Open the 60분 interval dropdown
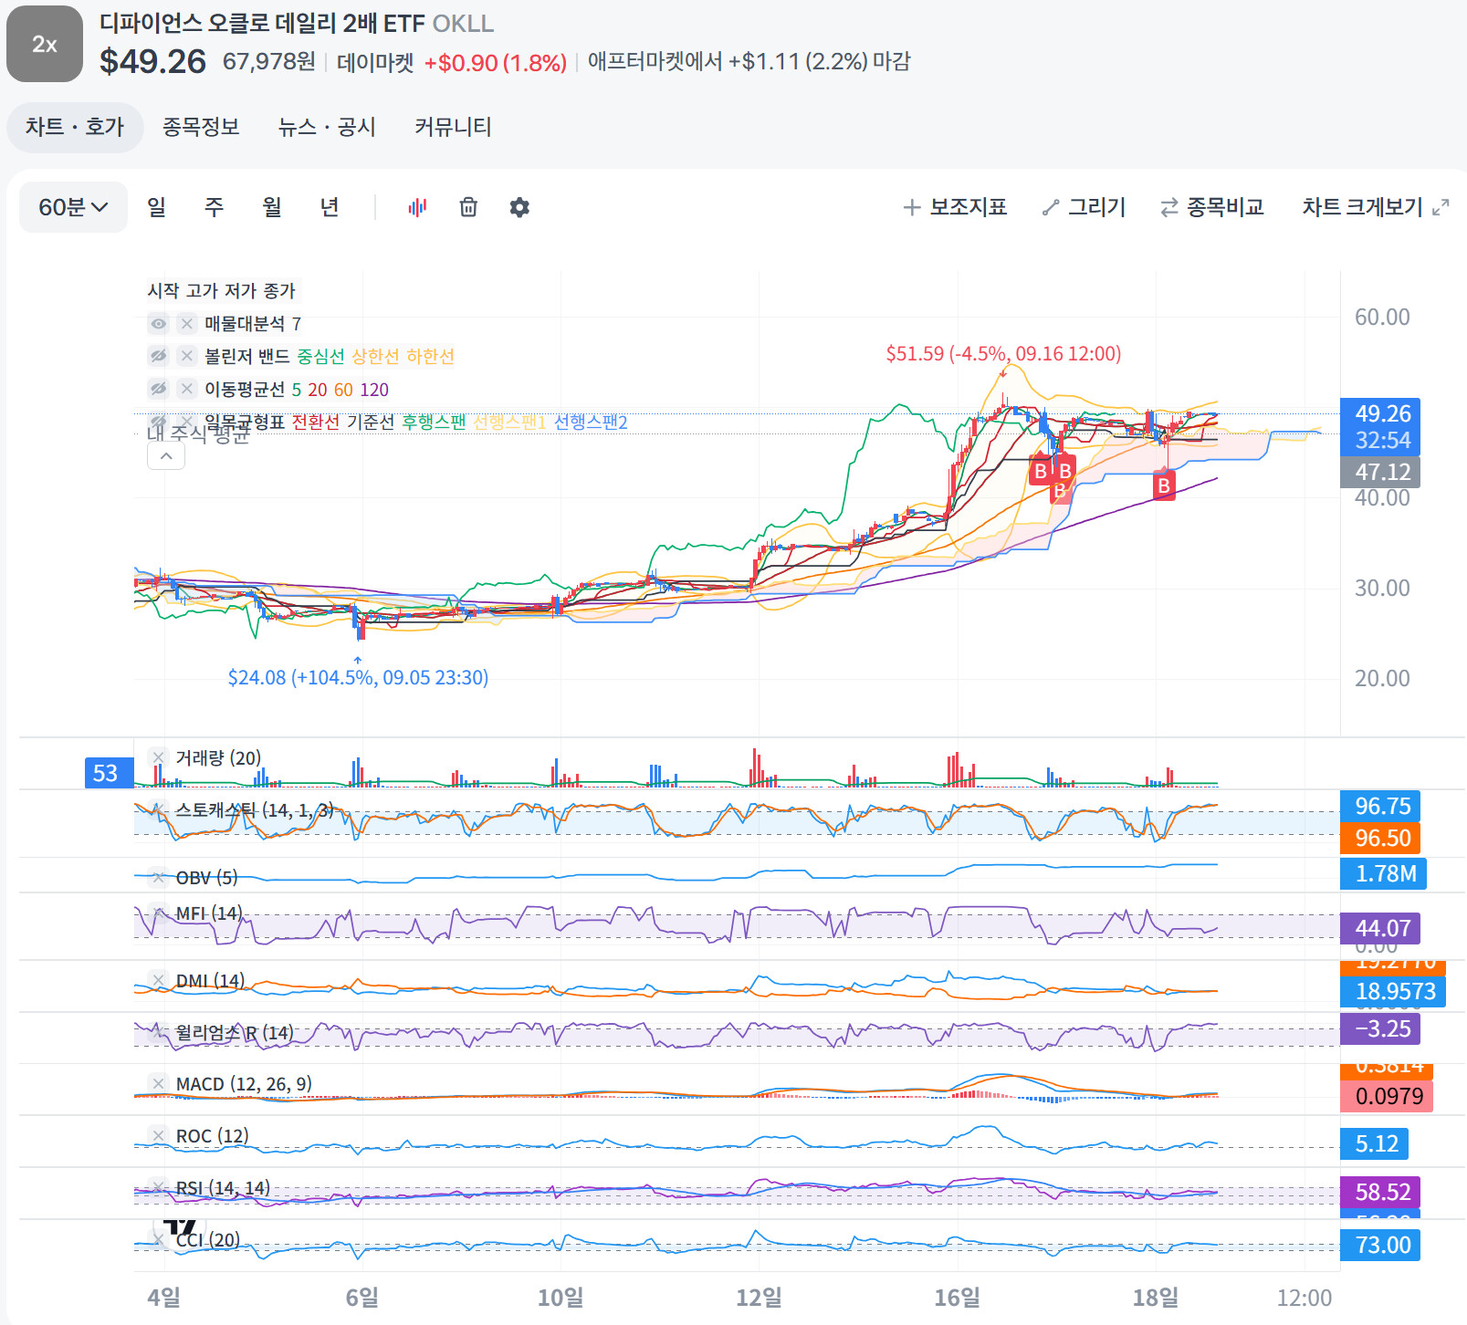The image size is (1467, 1325). click(73, 207)
